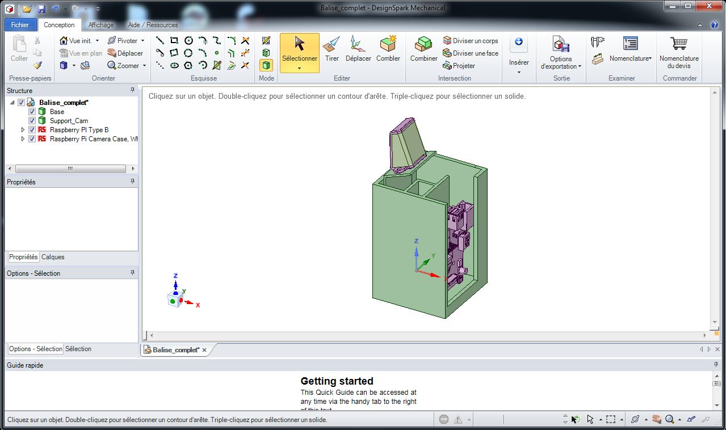
Task: Open the Pivoter dropdown arrow
Action: pos(142,41)
